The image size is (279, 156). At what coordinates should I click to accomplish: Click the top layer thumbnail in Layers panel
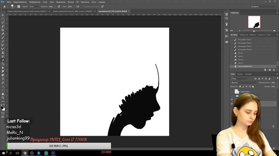click(237, 91)
